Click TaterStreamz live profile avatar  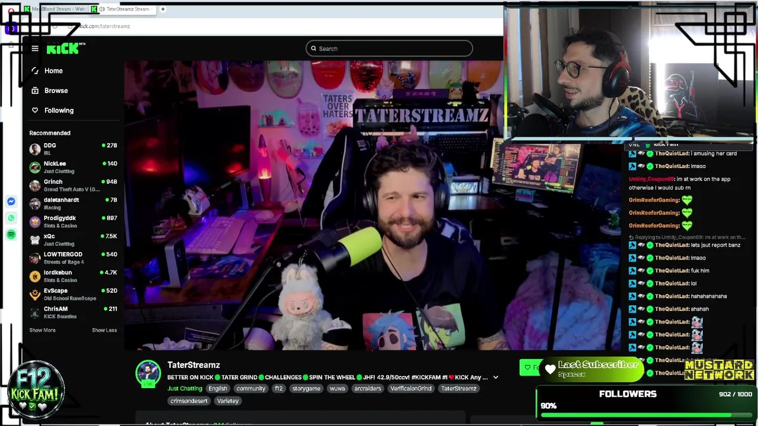148,374
